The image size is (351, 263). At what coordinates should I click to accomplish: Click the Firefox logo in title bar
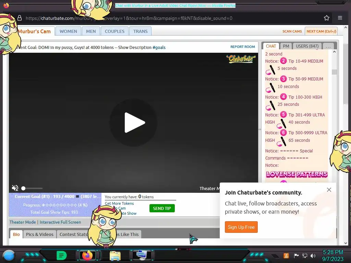[x=6, y=5]
